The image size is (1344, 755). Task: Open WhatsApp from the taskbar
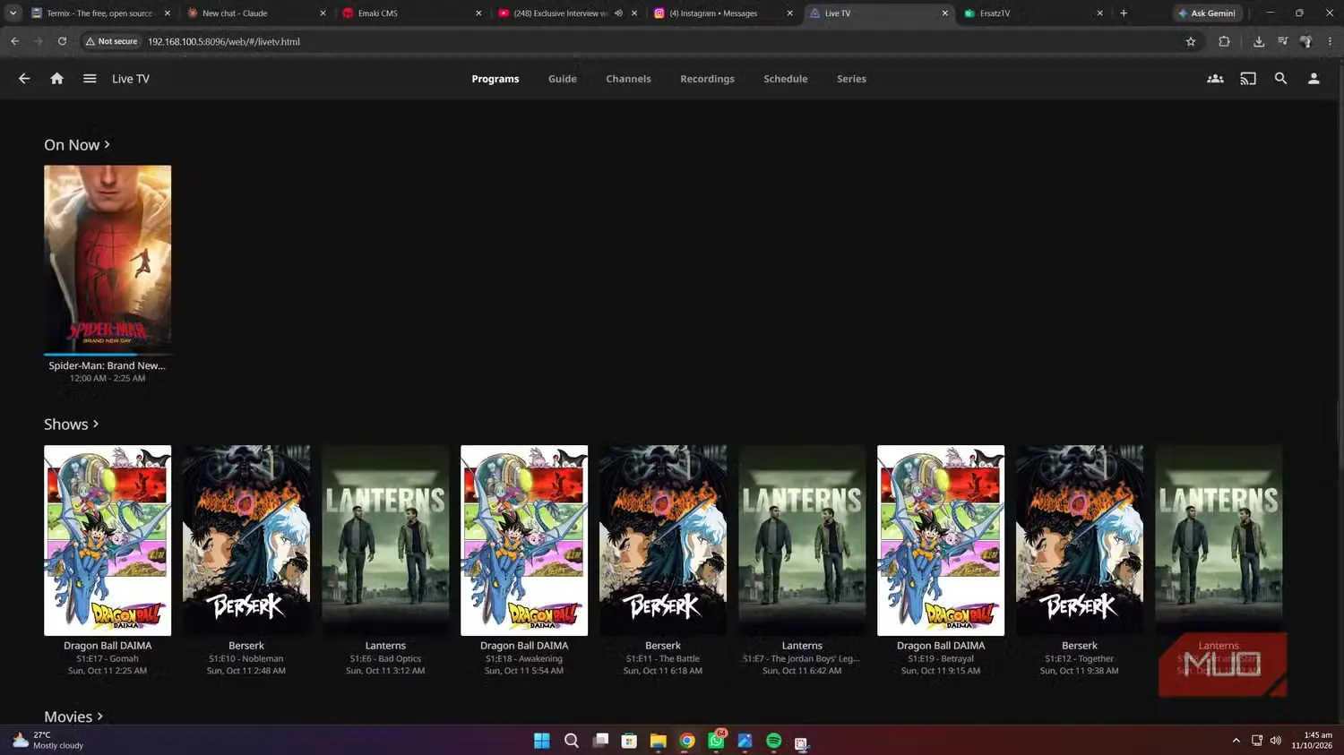(717, 741)
